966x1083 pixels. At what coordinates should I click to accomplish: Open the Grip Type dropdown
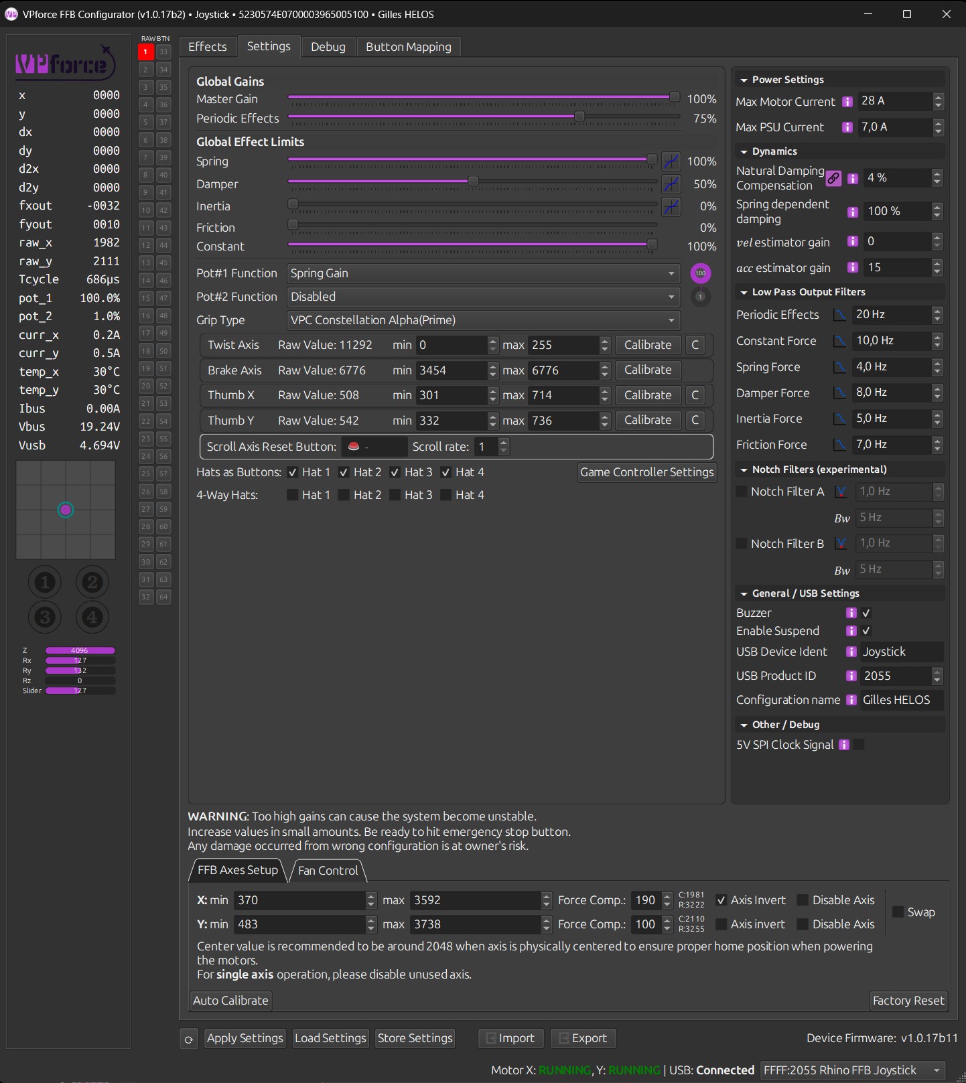click(484, 320)
